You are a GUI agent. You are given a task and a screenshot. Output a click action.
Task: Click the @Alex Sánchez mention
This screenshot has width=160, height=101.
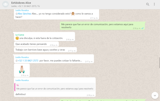point(23,14)
